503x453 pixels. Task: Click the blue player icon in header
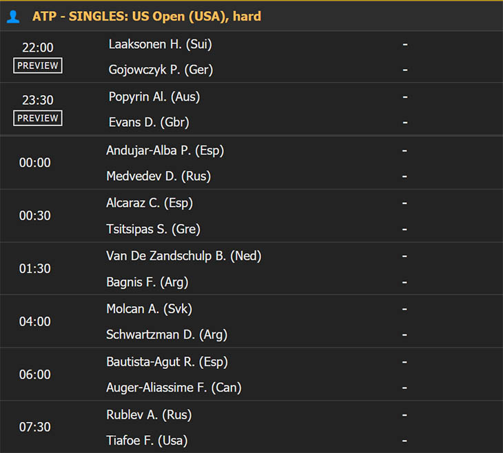[13, 17]
